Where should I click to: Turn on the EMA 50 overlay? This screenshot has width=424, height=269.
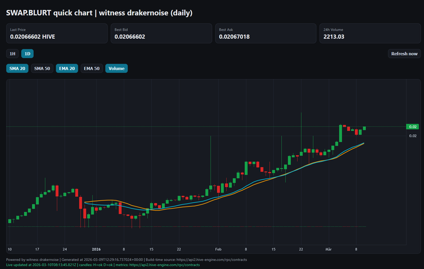coord(91,68)
